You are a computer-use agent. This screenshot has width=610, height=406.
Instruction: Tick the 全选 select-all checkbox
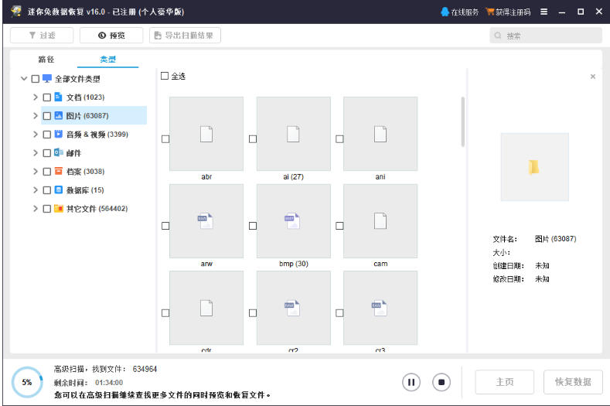click(165, 76)
